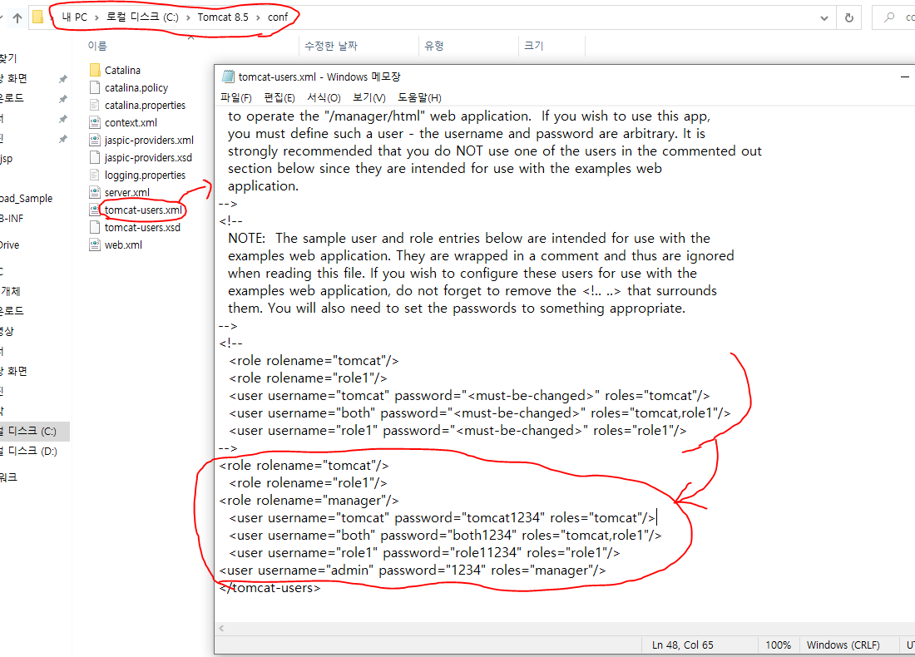Open the 보기(V) menu in Notepad
915x657 pixels.
(x=368, y=98)
